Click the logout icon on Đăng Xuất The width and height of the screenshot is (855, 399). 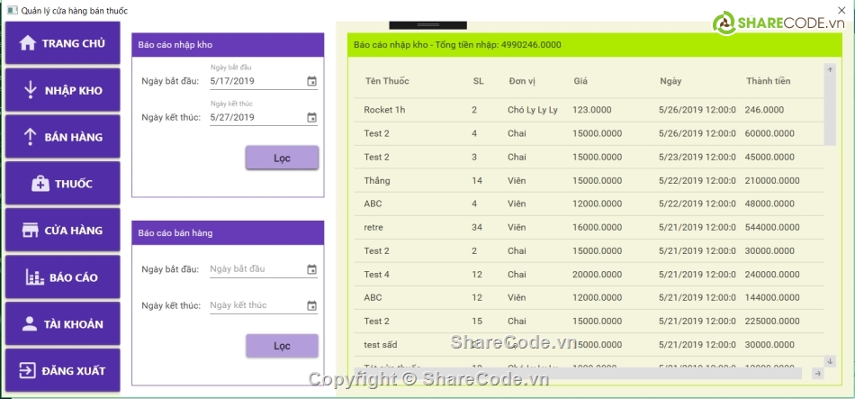click(28, 371)
